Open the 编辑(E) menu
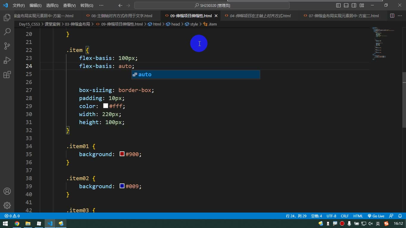Viewport: 406px width, 228px height. tap(35, 5)
